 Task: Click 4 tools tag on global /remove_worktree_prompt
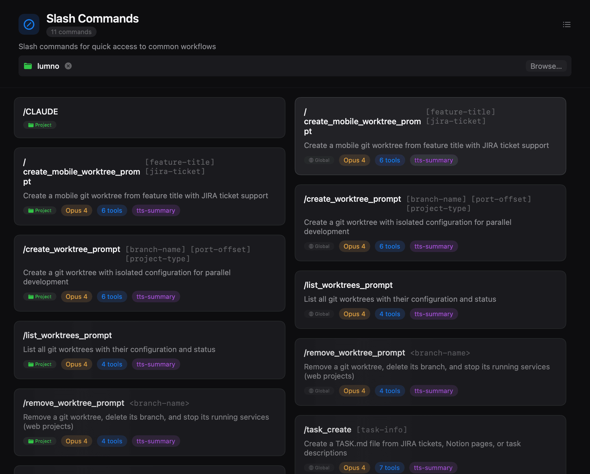pos(390,391)
